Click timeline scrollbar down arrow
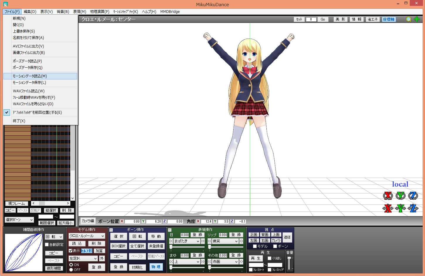This screenshot has height=276, width=425. [x=73, y=198]
